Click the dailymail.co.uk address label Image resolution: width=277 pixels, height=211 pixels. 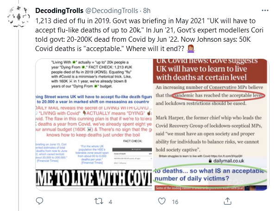(x=227, y=161)
